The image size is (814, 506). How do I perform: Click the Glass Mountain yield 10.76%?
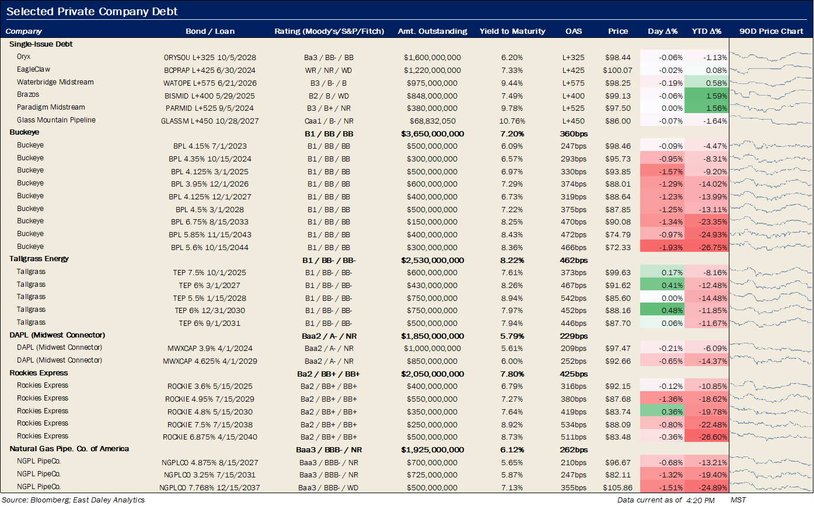(512, 121)
